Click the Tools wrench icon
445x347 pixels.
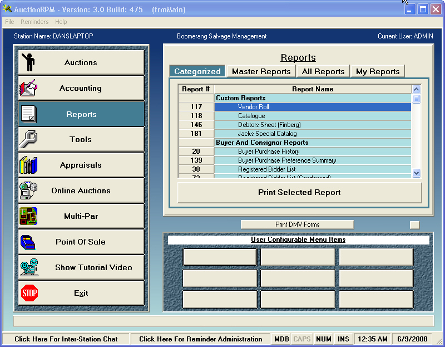28,139
